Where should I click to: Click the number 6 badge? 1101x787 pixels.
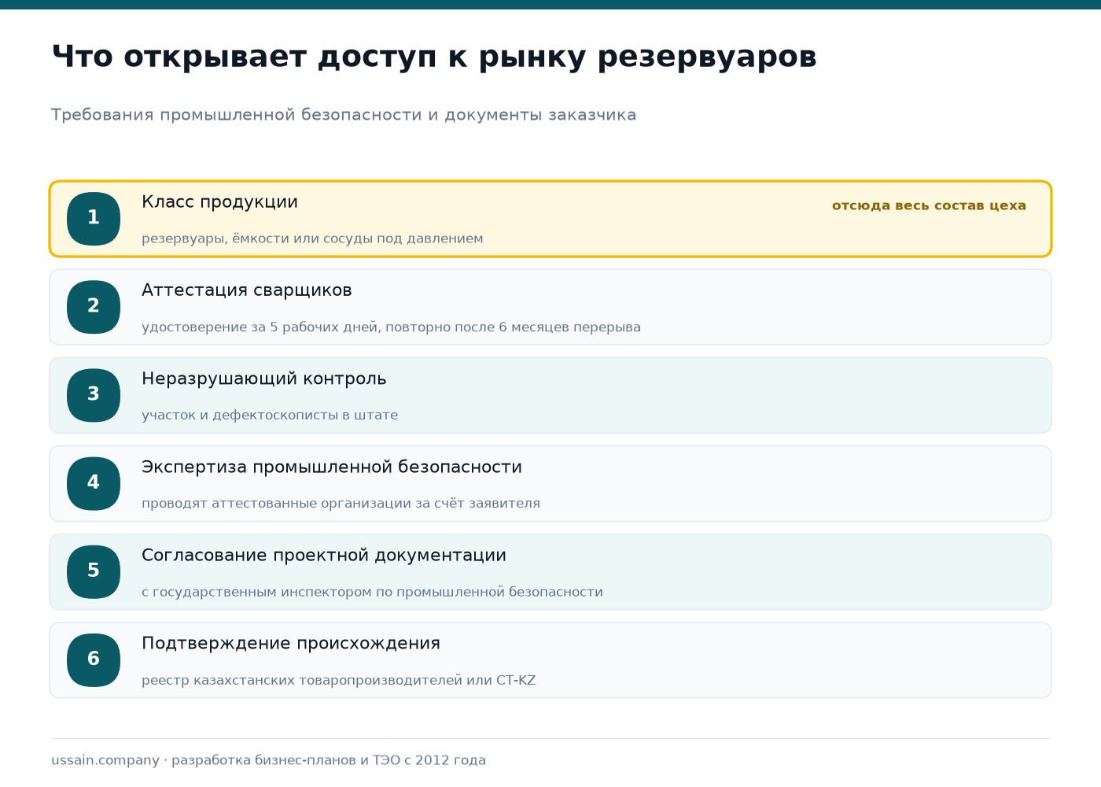(x=94, y=660)
